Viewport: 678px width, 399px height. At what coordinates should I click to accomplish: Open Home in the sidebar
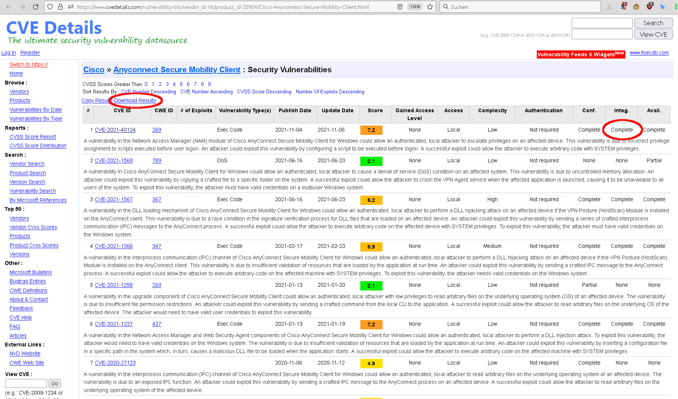[16, 73]
